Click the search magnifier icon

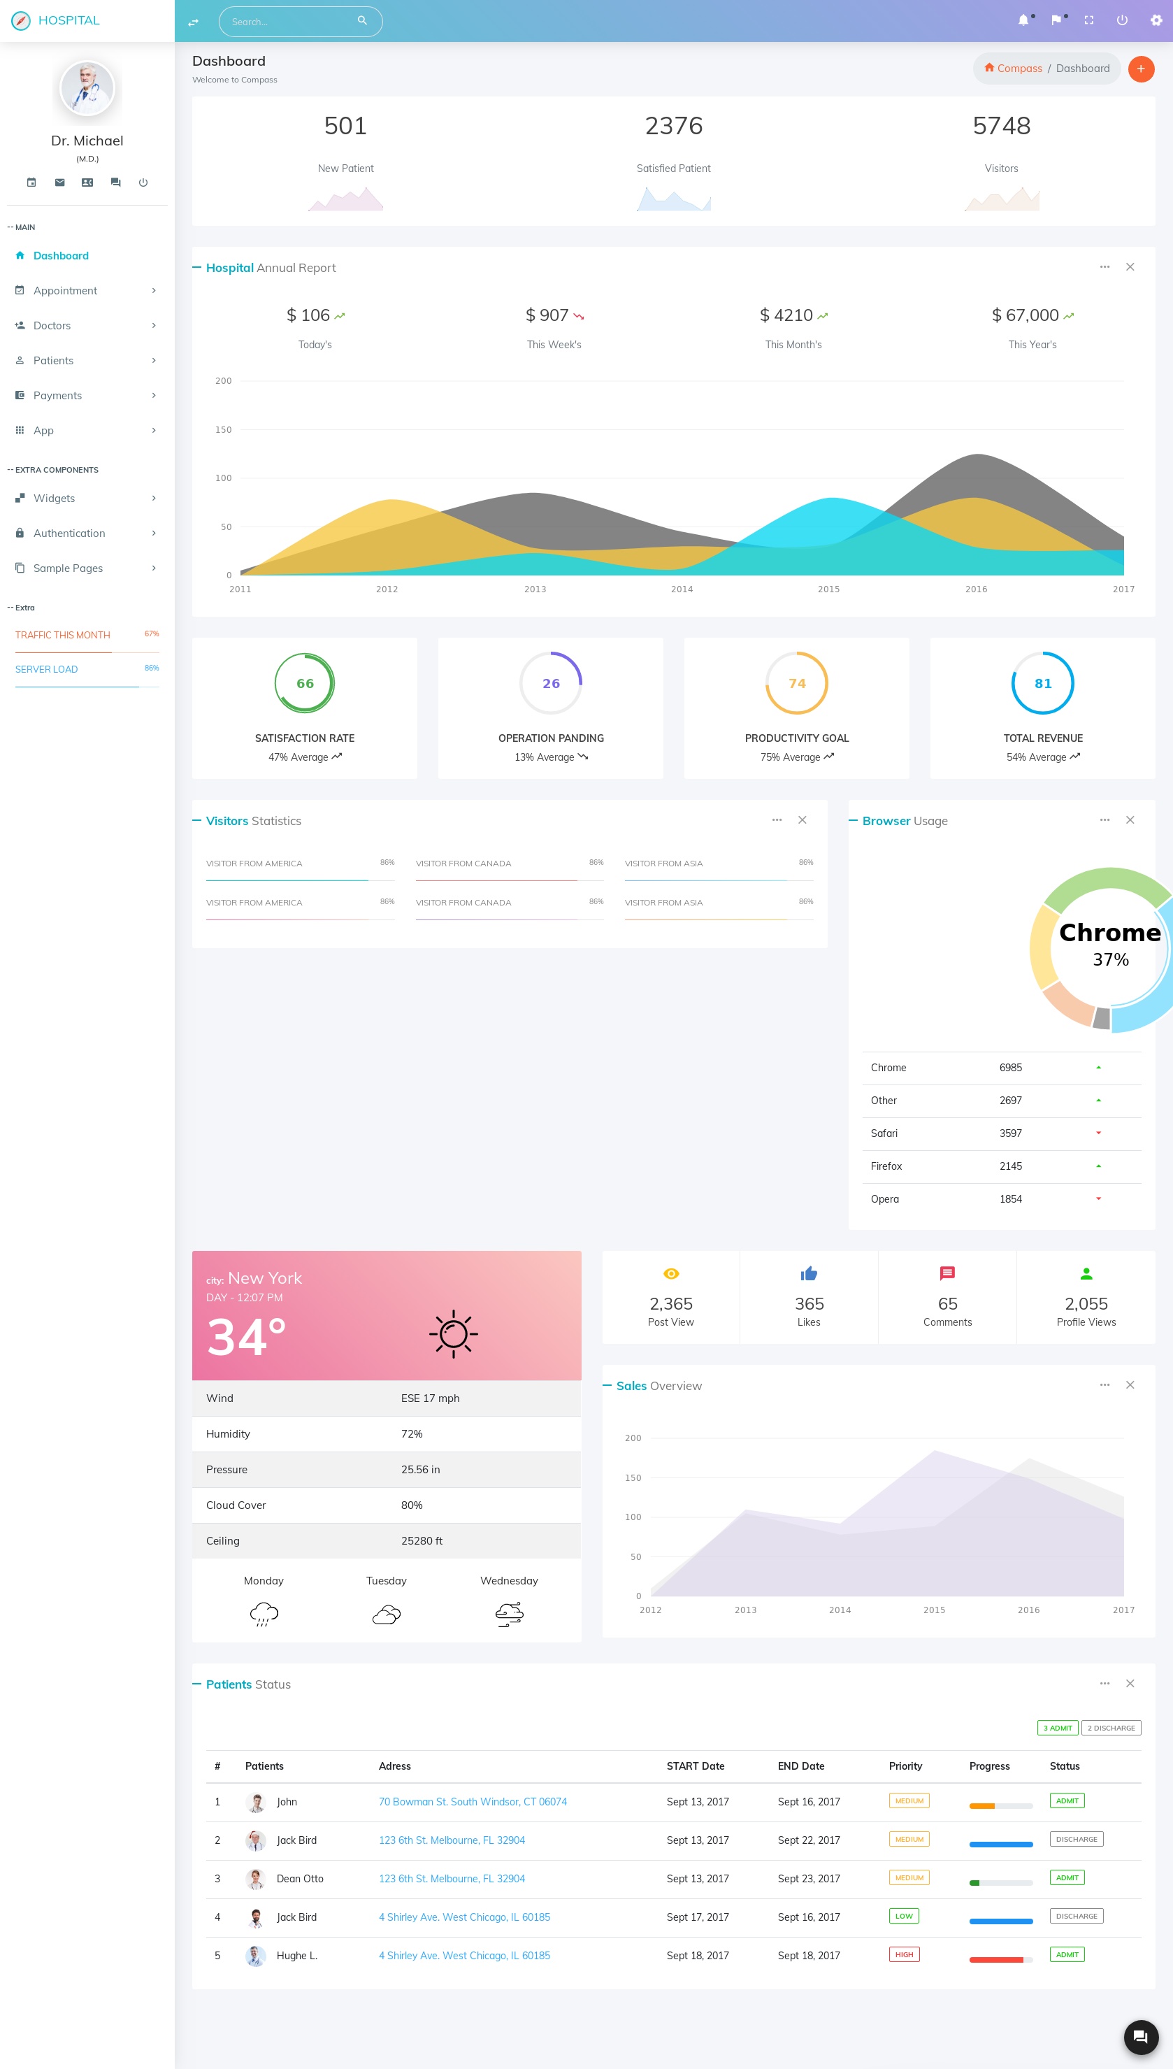[x=363, y=21]
